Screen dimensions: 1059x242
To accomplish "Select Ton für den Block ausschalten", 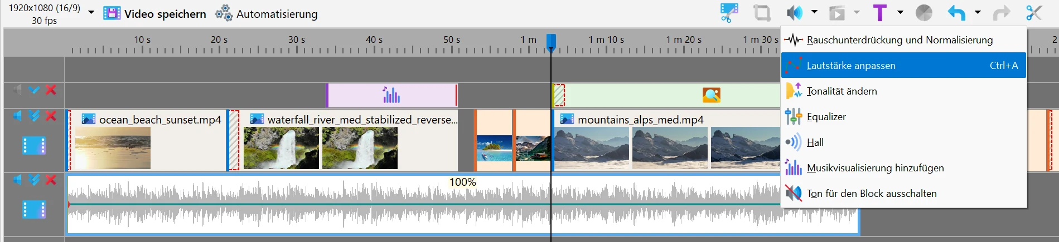I will click(903, 193).
